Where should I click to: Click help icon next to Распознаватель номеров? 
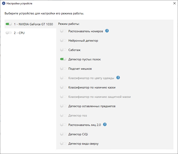pos(107,31)
